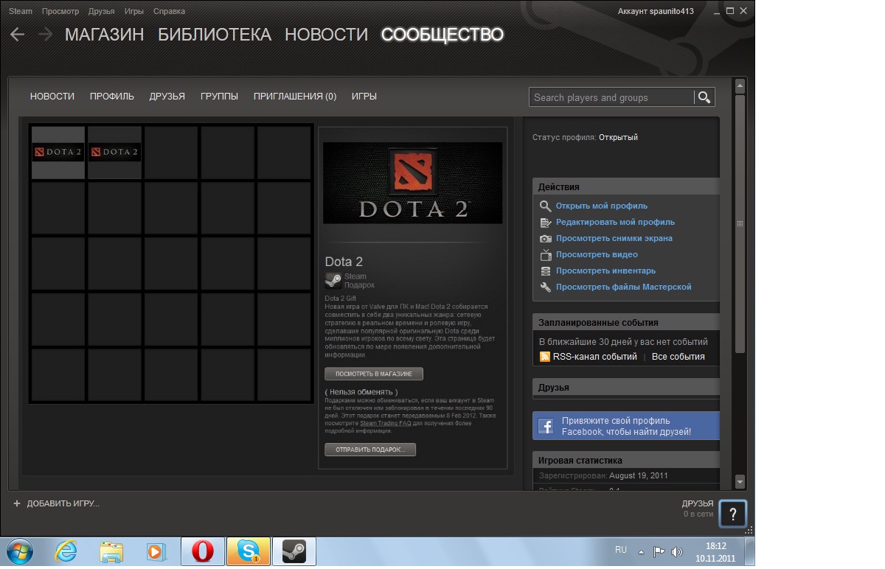
Task: Click the Аккаунт spaunito413 label
Action: pos(654,11)
